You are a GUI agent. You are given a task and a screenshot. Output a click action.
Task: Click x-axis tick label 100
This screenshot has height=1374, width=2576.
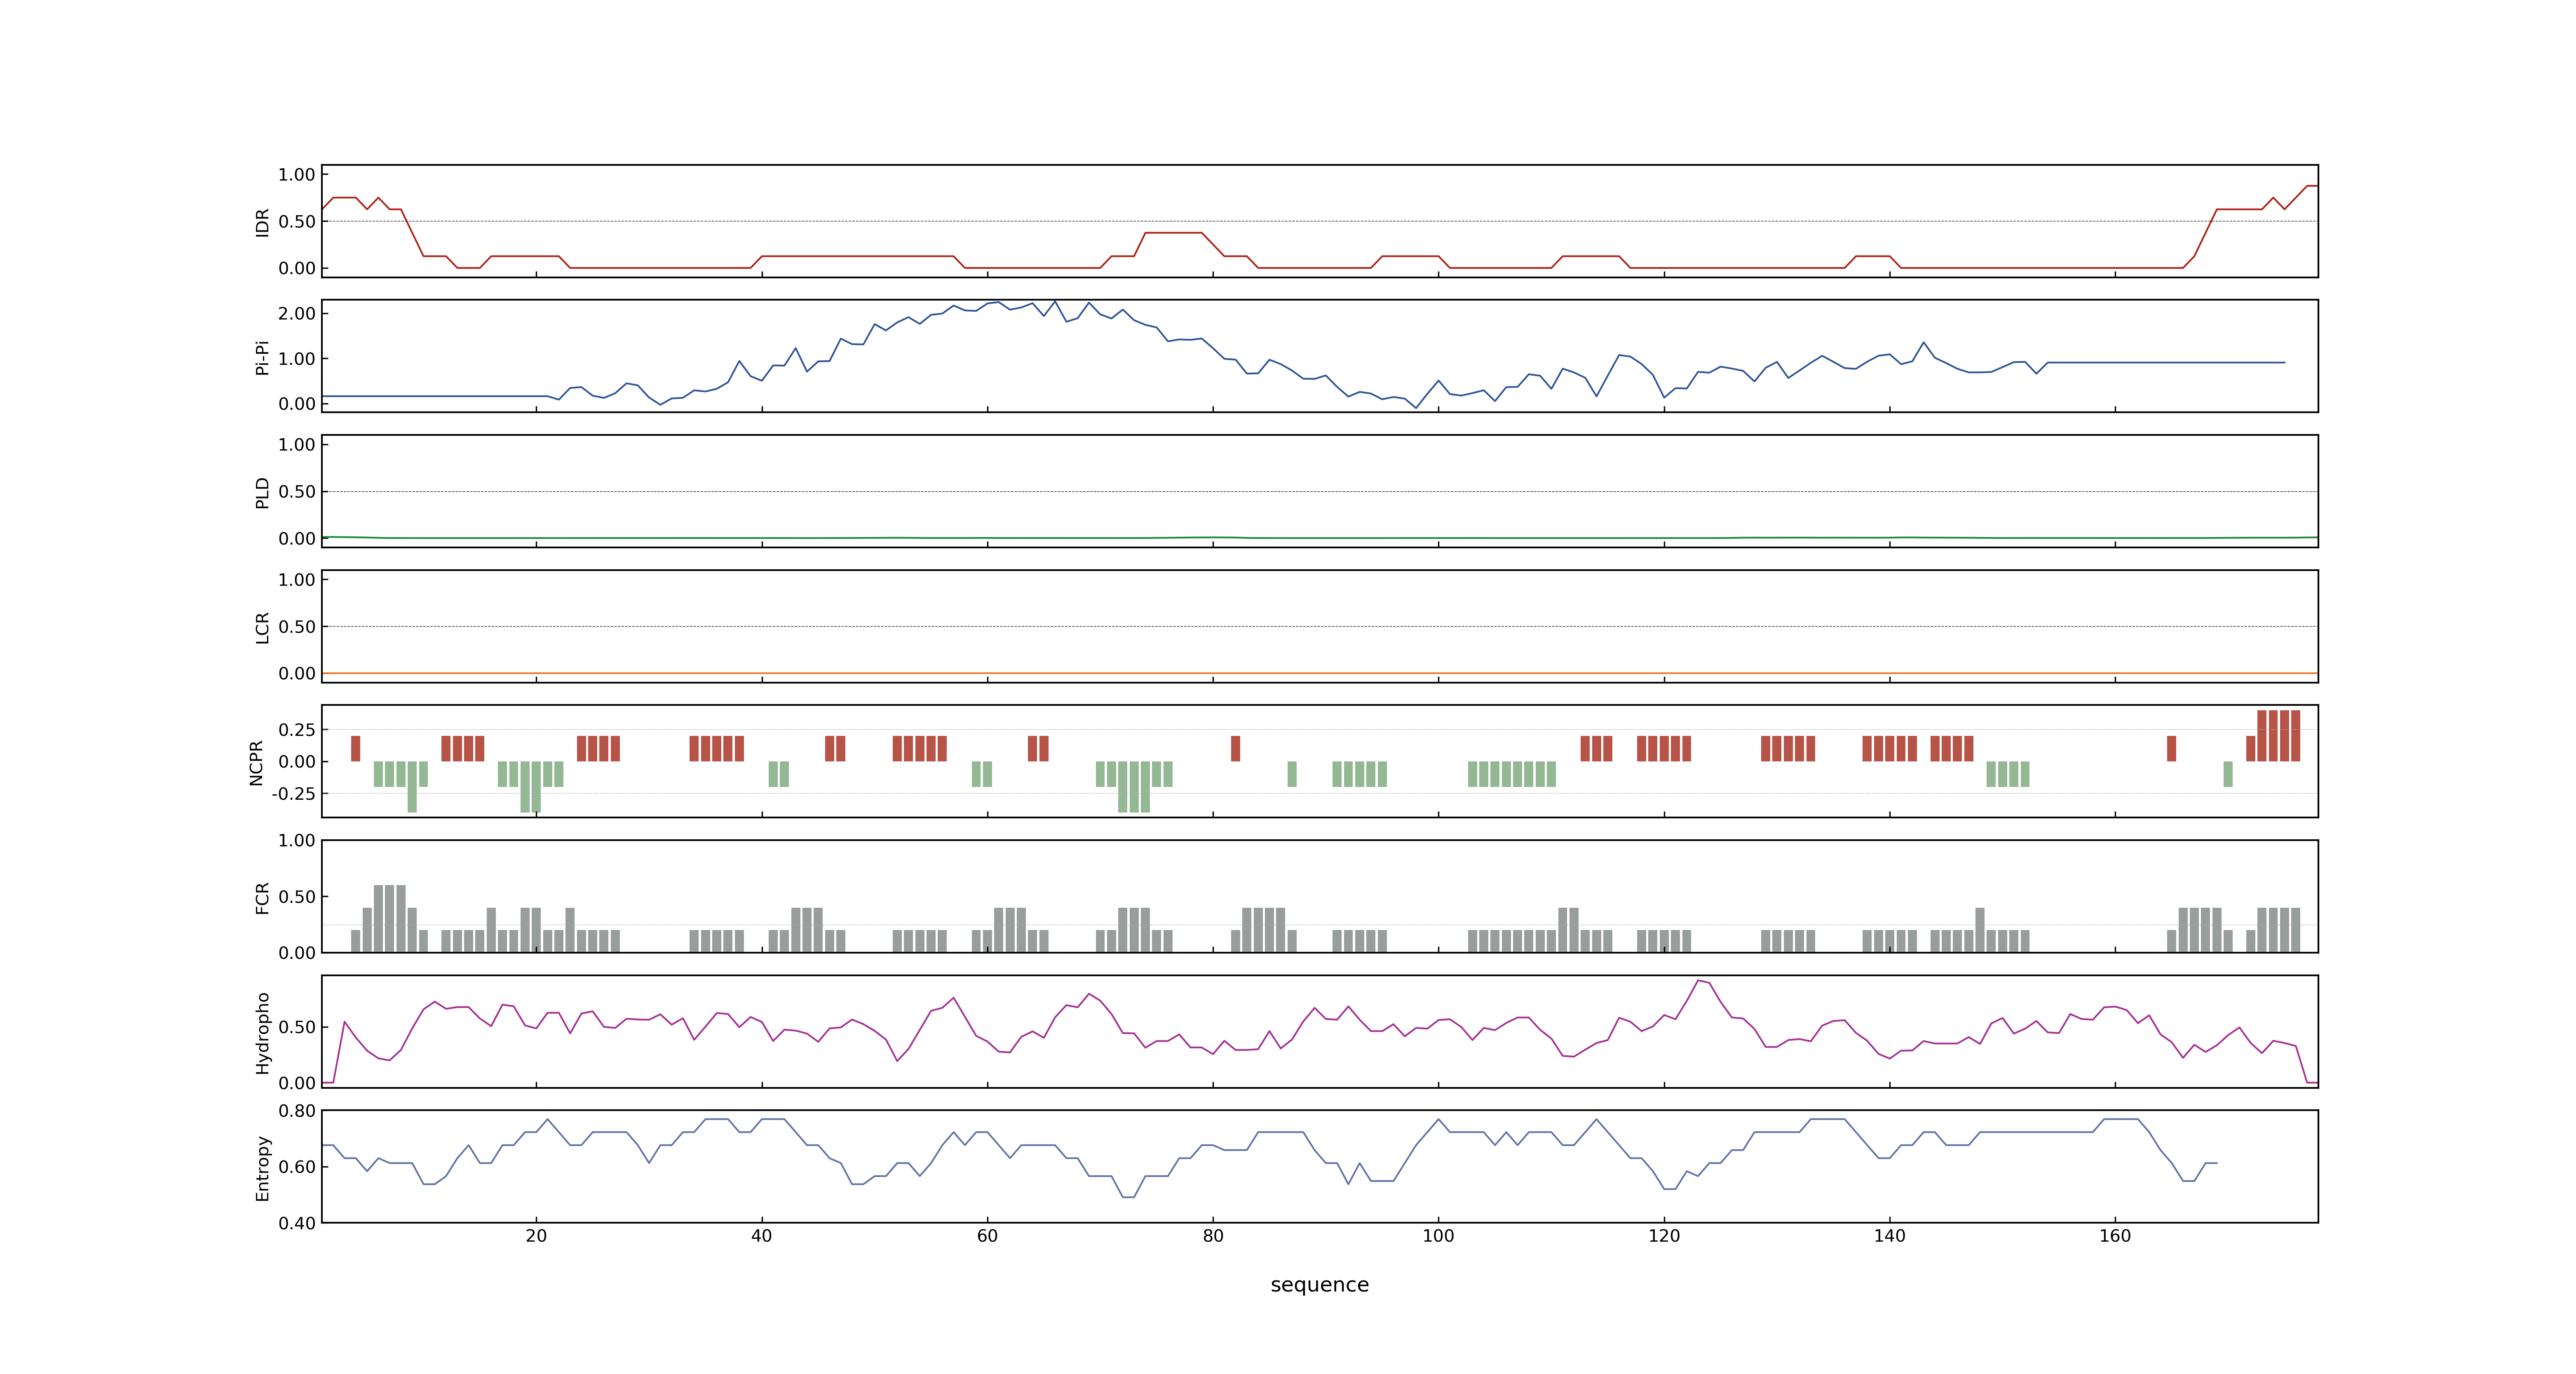pos(1438,1235)
